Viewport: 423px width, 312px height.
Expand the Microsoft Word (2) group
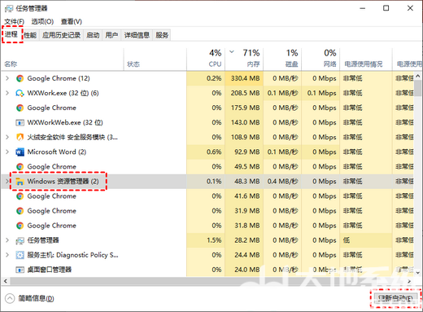click(x=7, y=152)
